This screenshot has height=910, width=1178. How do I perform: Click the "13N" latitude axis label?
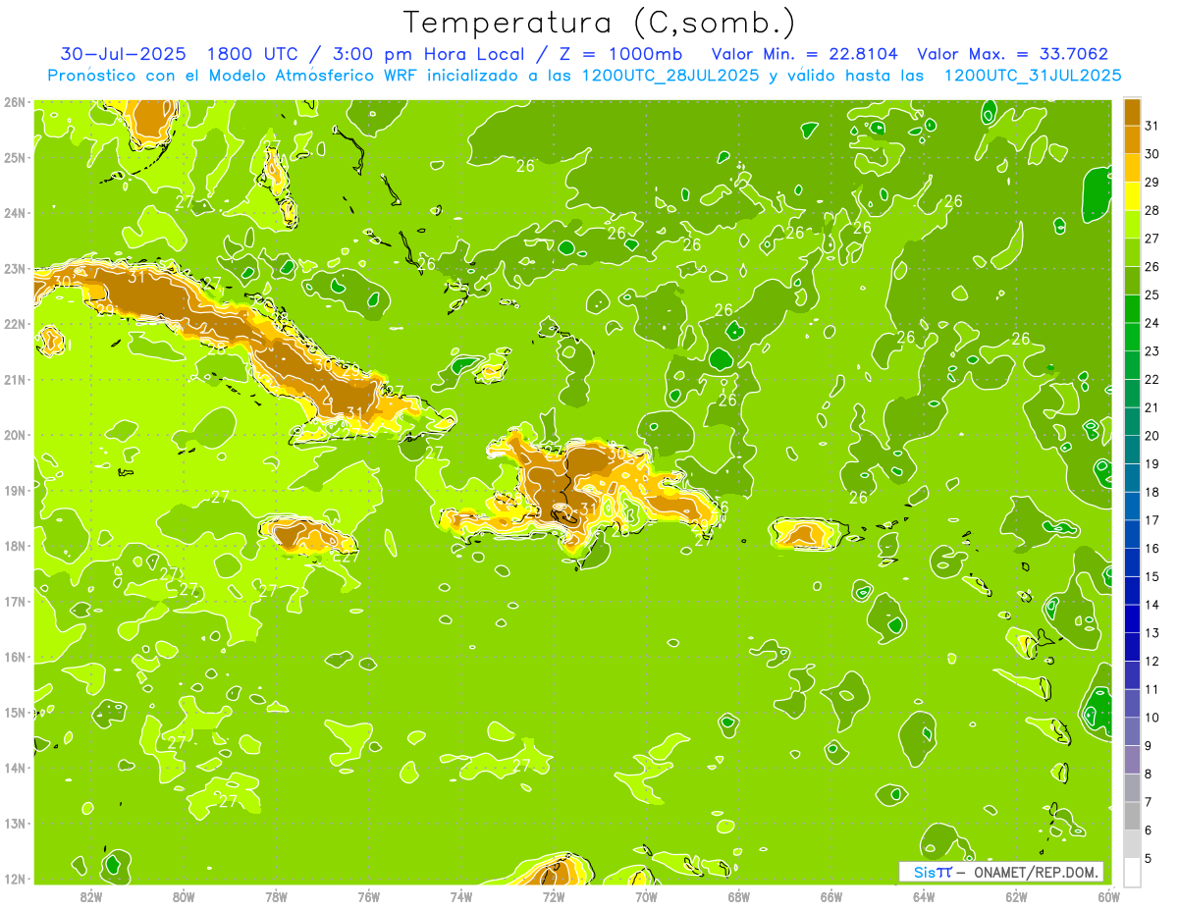tap(15, 824)
